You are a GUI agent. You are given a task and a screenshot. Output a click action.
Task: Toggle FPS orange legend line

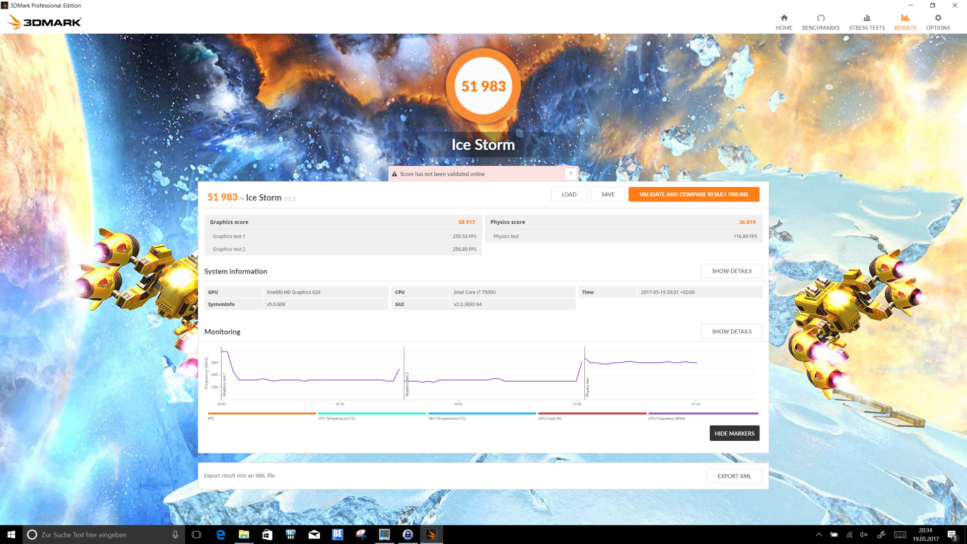261,414
